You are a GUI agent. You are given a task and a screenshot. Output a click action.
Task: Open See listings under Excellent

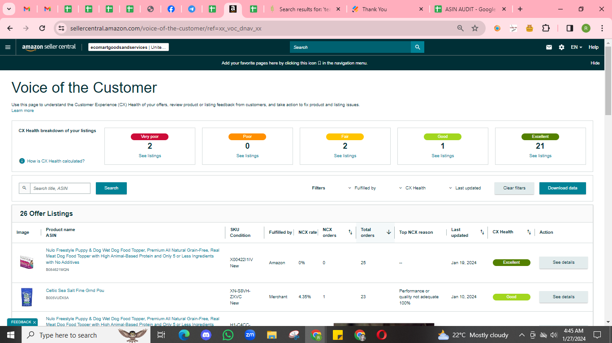click(540, 156)
